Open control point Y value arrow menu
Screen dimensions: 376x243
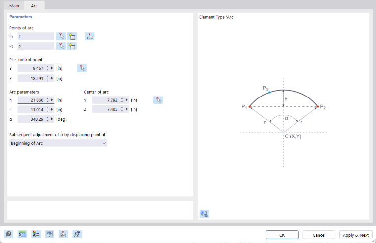tap(52, 68)
